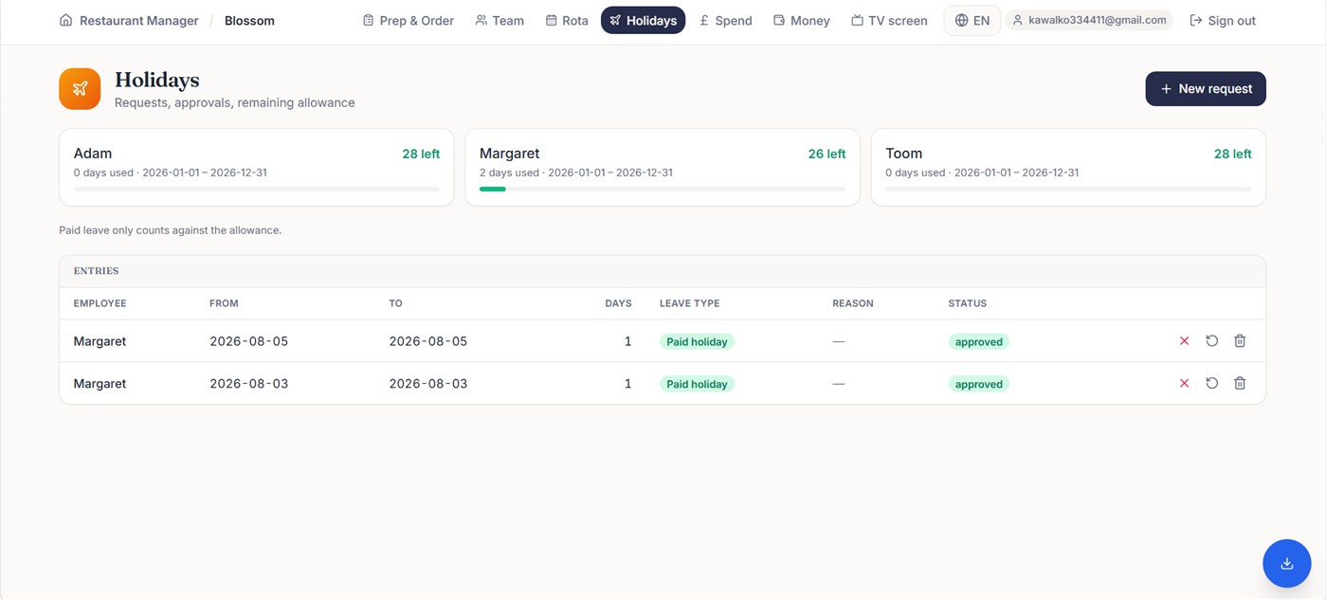Open the Prep & Order tab

pos(409,20)
